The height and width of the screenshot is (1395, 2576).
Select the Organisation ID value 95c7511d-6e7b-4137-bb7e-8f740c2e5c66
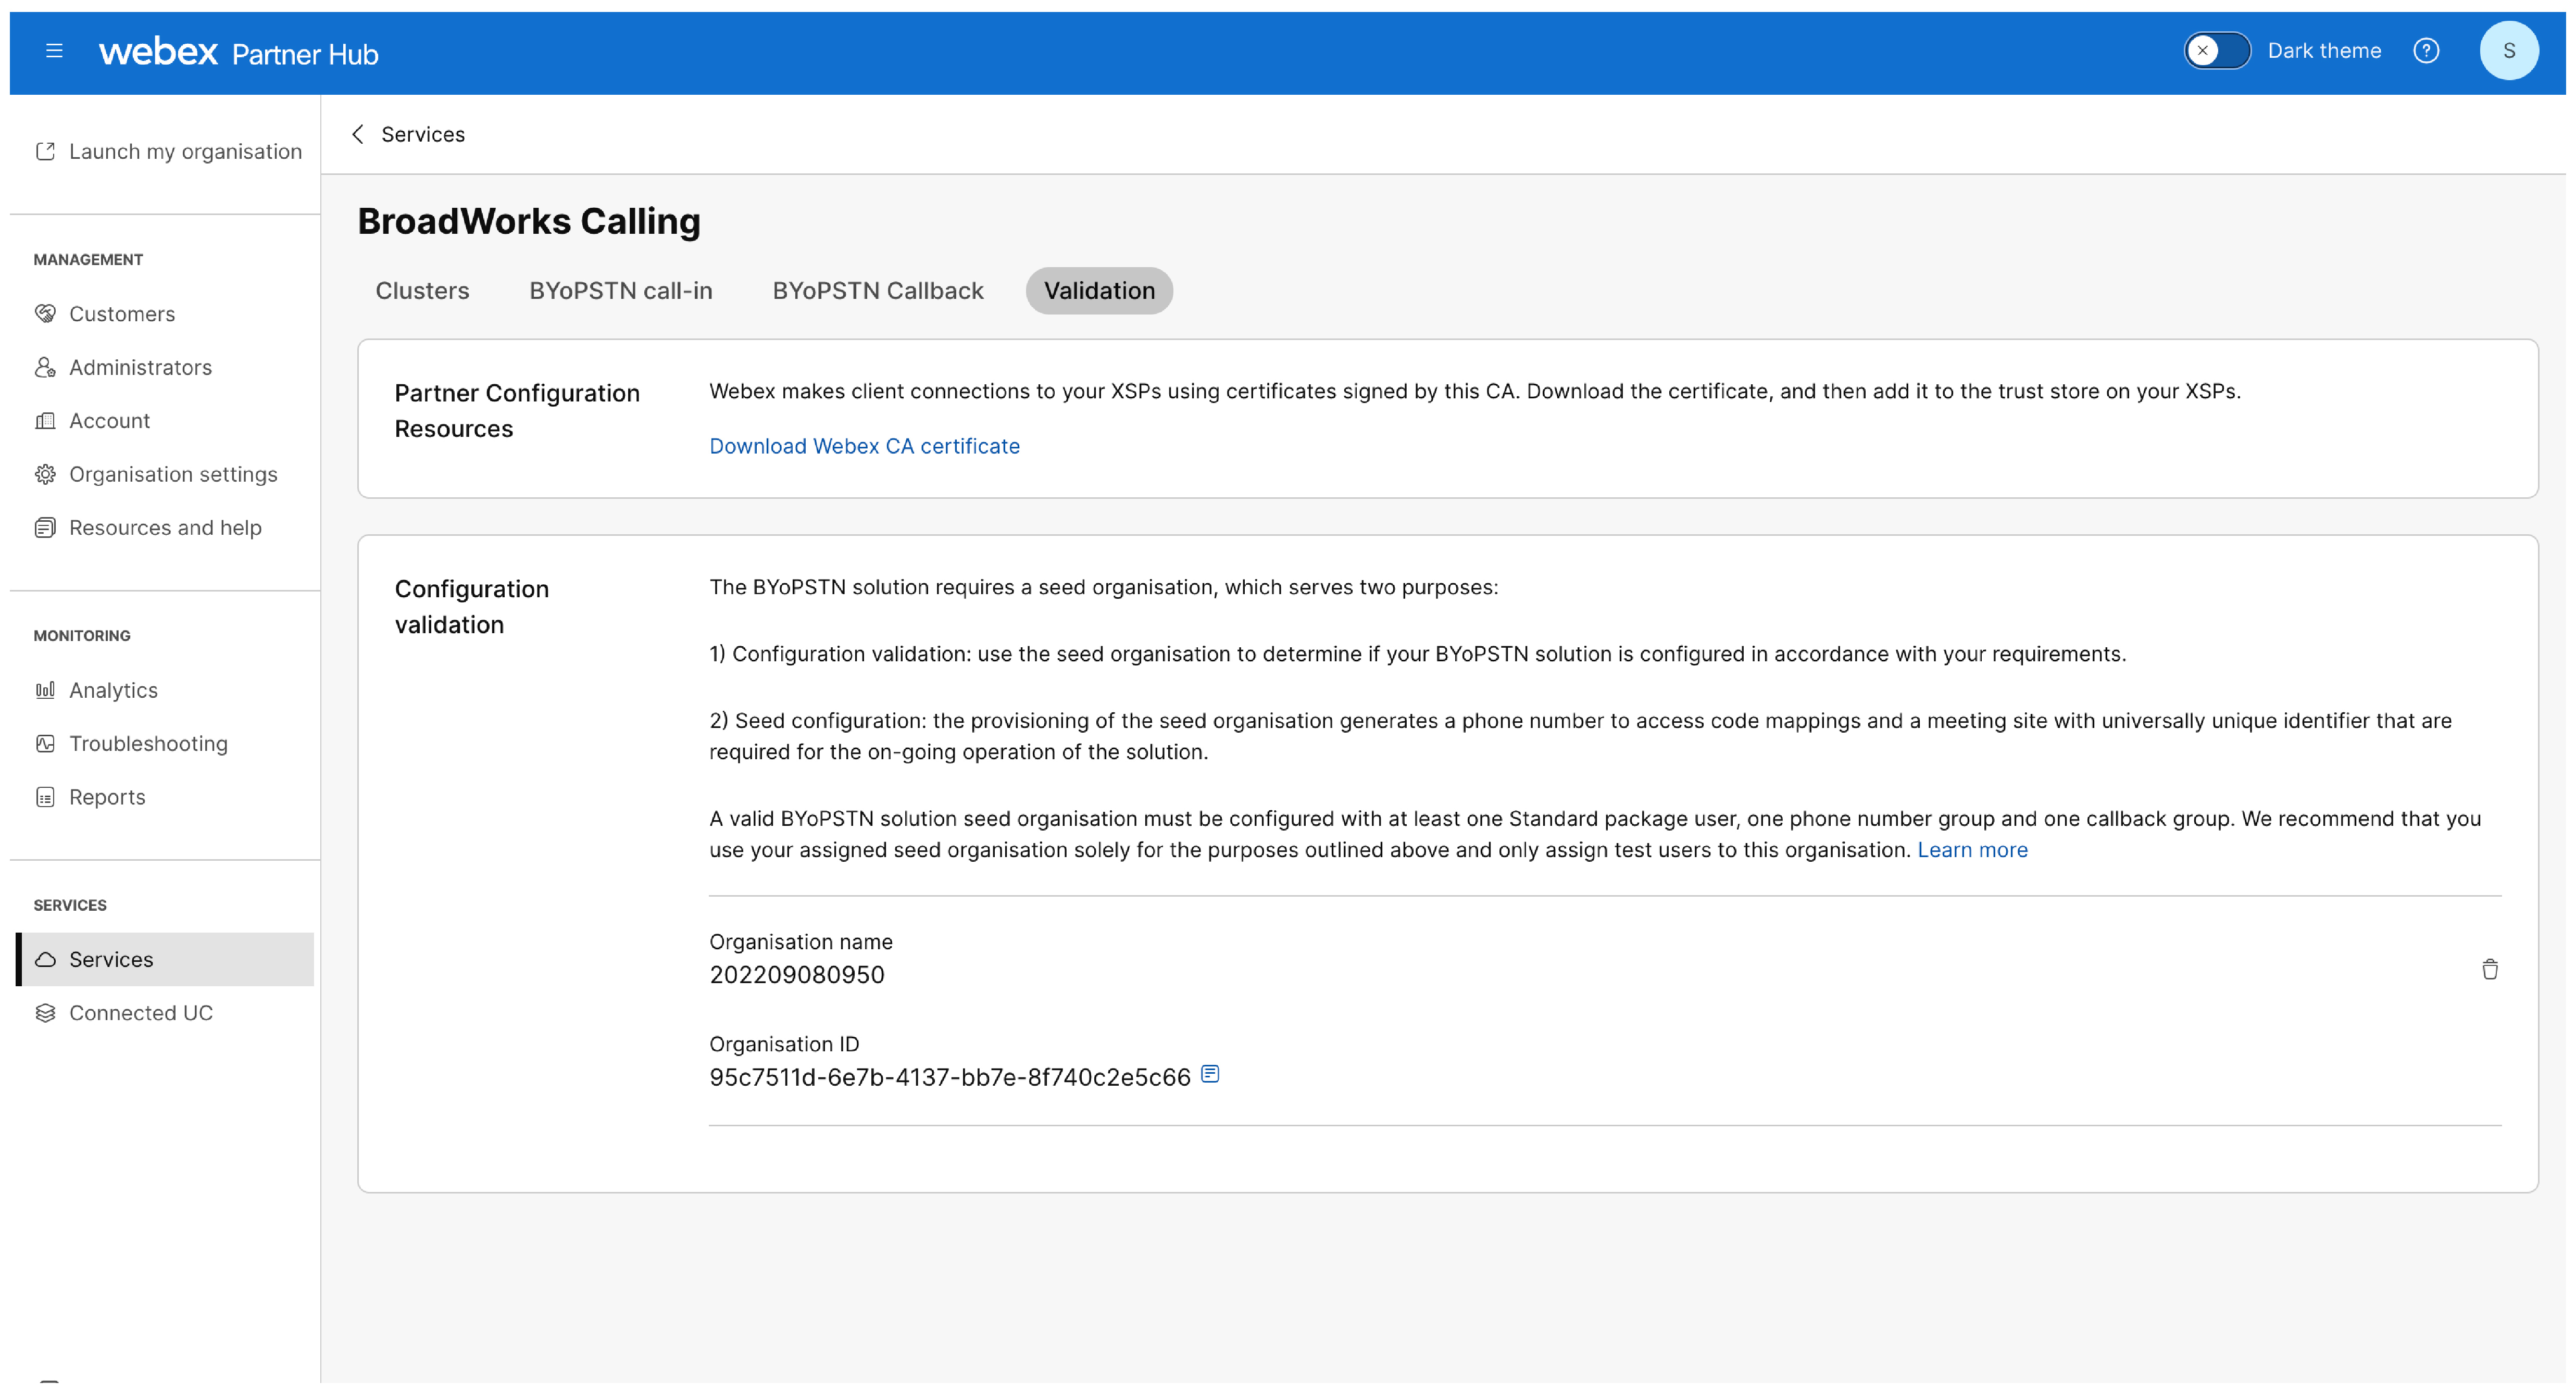(x=950, y=1078)
